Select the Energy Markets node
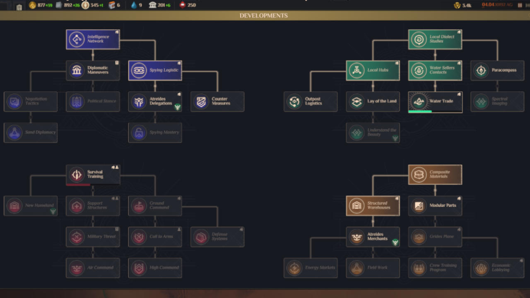Image resolution: width=530 pixels, height=298 pixels. click(x=311, y=268)
